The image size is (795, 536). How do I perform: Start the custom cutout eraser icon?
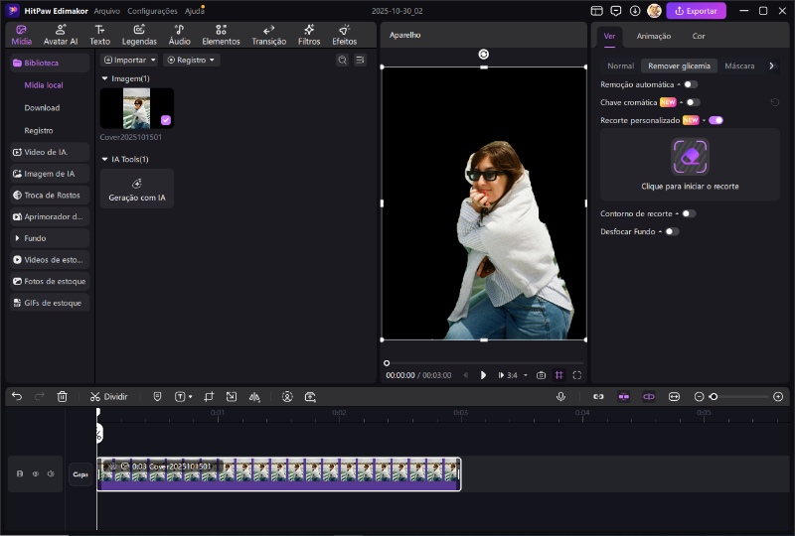pyautogui.click(x=690, y=157)
